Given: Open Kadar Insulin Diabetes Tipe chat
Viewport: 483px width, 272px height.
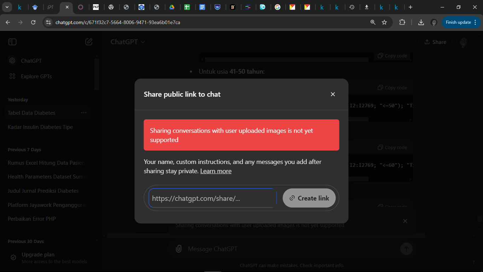Looking at the screenshot, I should point(40,127).
